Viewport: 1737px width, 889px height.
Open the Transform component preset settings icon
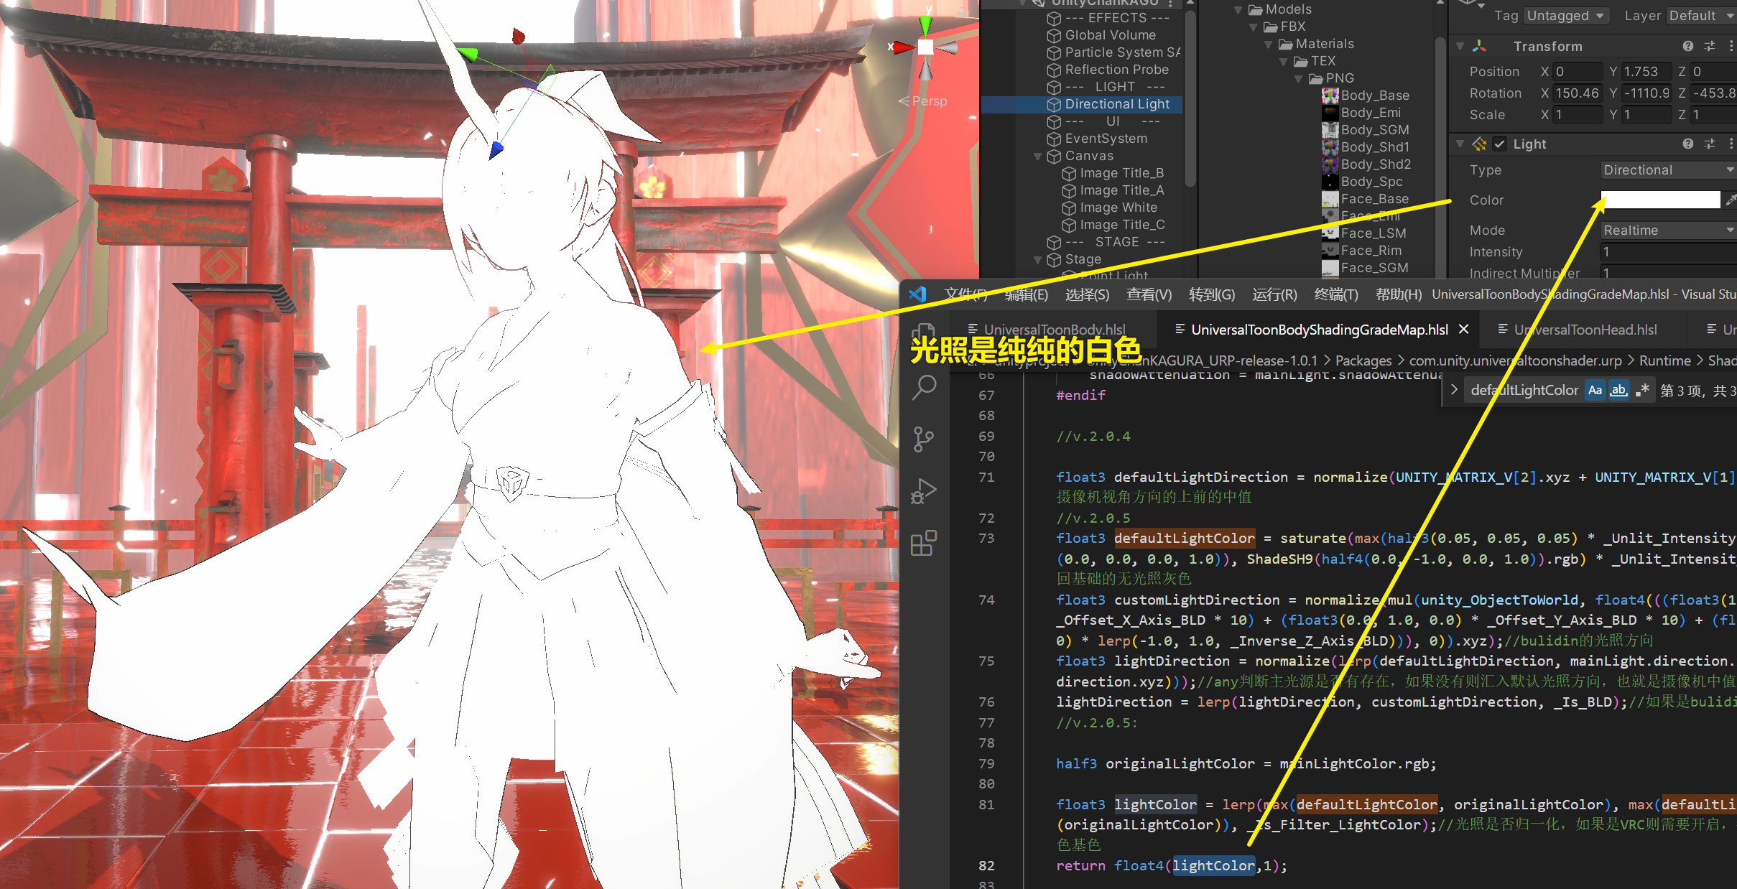click(1710, 47)
